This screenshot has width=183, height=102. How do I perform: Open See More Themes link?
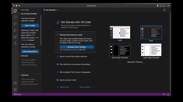point(136,62)
